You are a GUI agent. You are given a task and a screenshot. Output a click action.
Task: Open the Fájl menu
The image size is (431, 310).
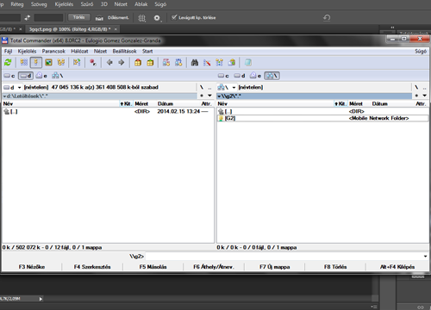pos(8,52)
